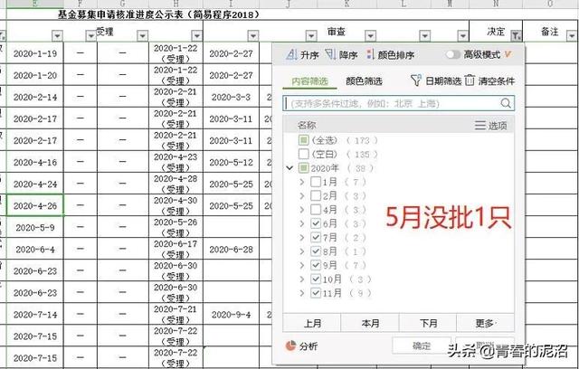Click 清空条件 trash icon to clear filters
The image size is (579, 369).
point(470,81)
